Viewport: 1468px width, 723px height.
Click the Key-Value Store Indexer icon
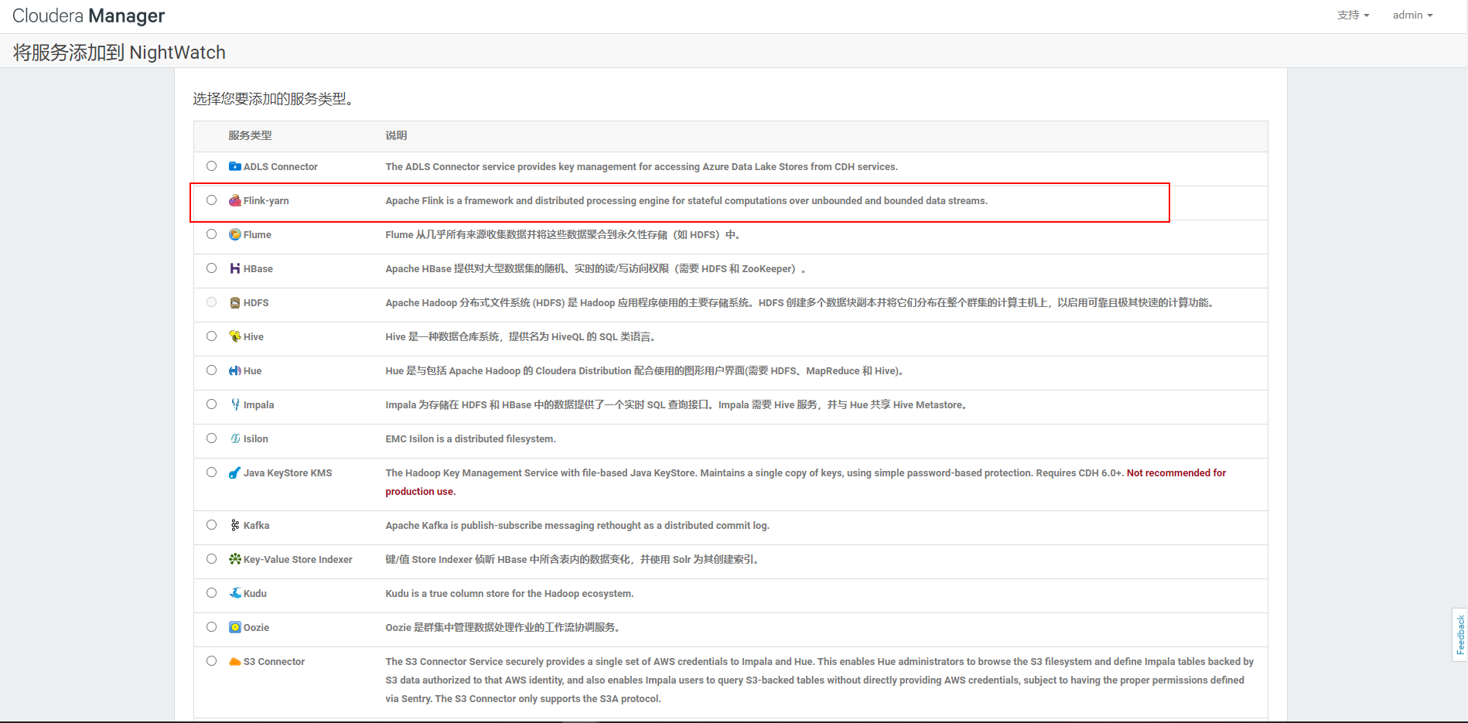click(235, 559)
